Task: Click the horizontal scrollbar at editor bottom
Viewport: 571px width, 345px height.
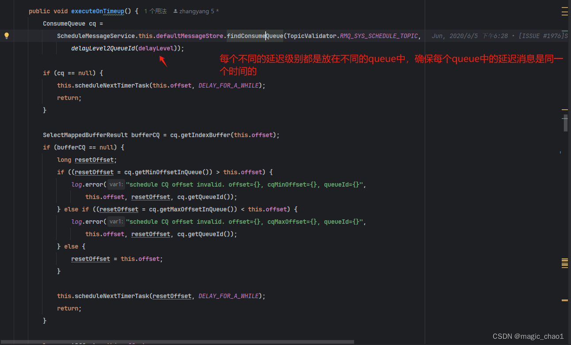Action: pos(177,341)
